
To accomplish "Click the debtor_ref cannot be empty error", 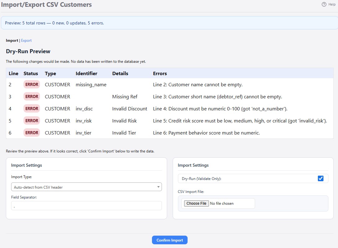I will 218,97.
